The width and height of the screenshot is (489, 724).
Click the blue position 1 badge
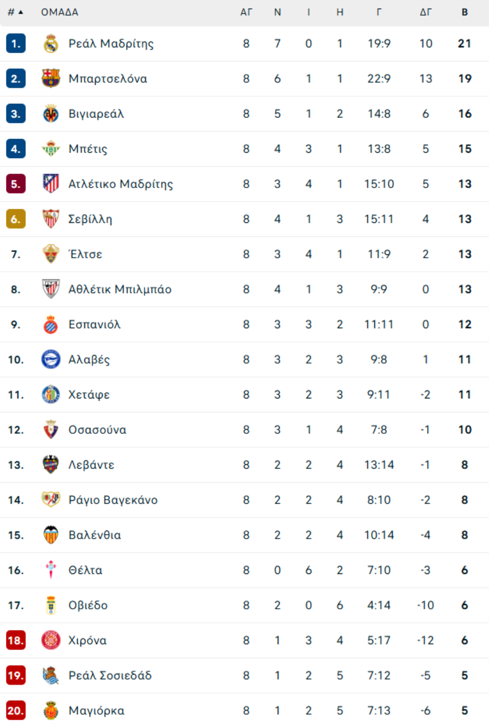tap(16, 43)
